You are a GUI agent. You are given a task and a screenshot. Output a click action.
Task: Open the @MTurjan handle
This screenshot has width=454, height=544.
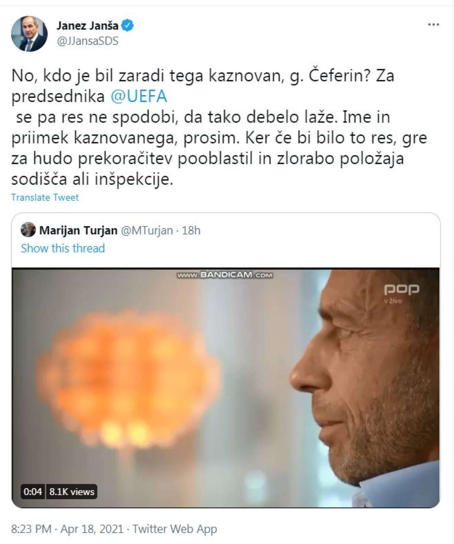click(147, 230)
